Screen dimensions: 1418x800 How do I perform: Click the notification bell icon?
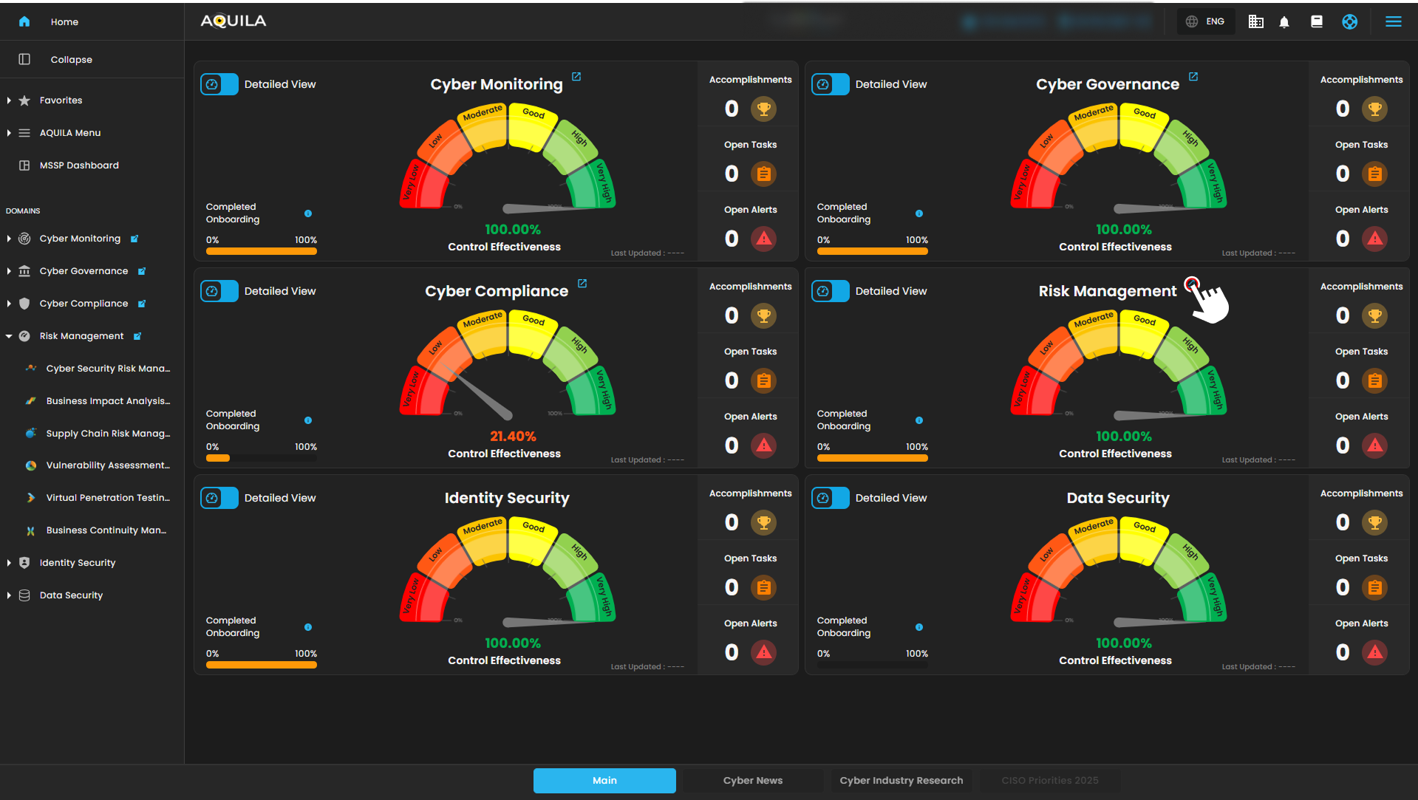coord(1284,22)
